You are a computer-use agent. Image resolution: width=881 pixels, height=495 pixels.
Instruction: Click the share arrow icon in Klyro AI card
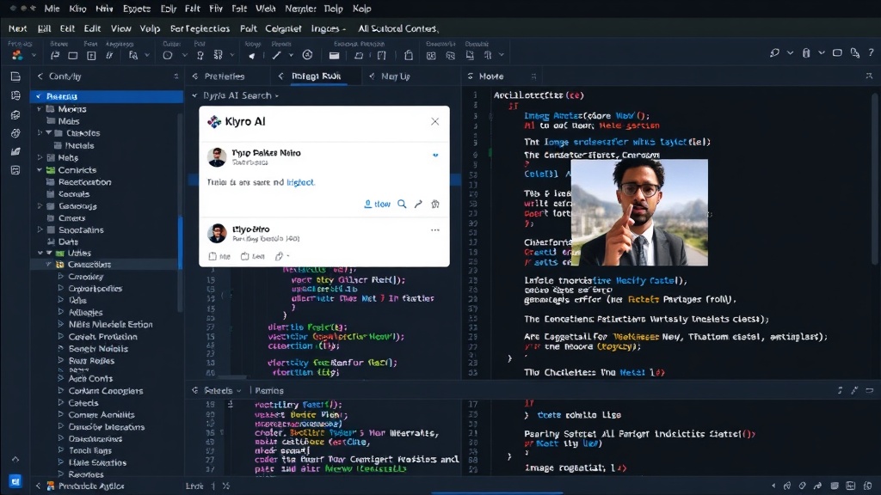pyautogui.click(x=418, y=204)
